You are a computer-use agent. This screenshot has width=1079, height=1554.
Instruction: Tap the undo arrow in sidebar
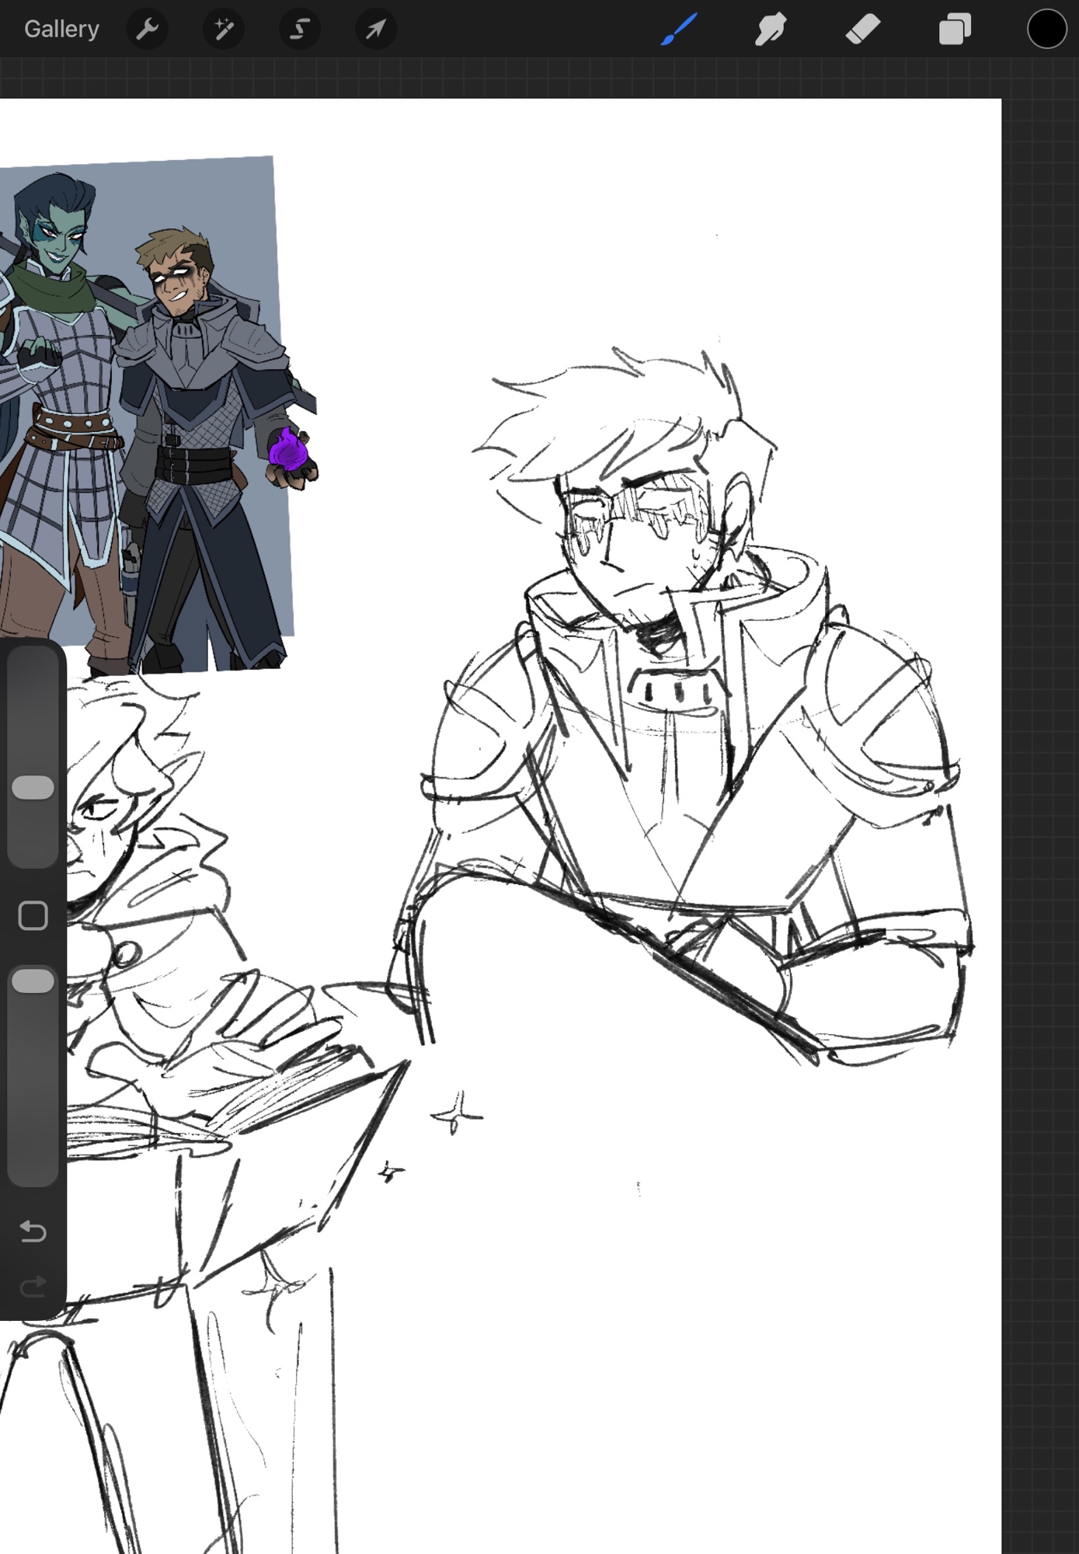(33, 1232)
